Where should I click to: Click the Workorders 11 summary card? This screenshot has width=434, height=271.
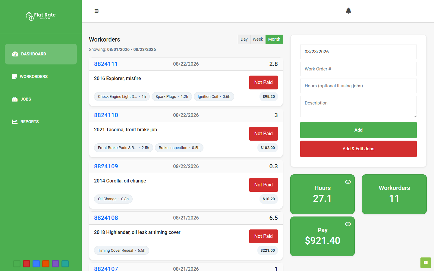(394, 194)
